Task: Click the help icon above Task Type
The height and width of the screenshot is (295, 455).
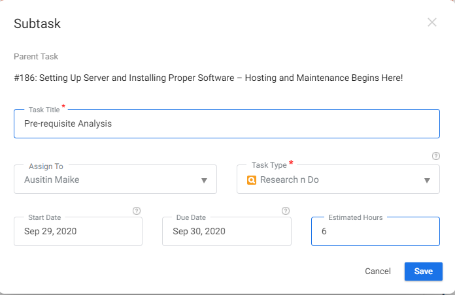Action: tap(436, 156)
